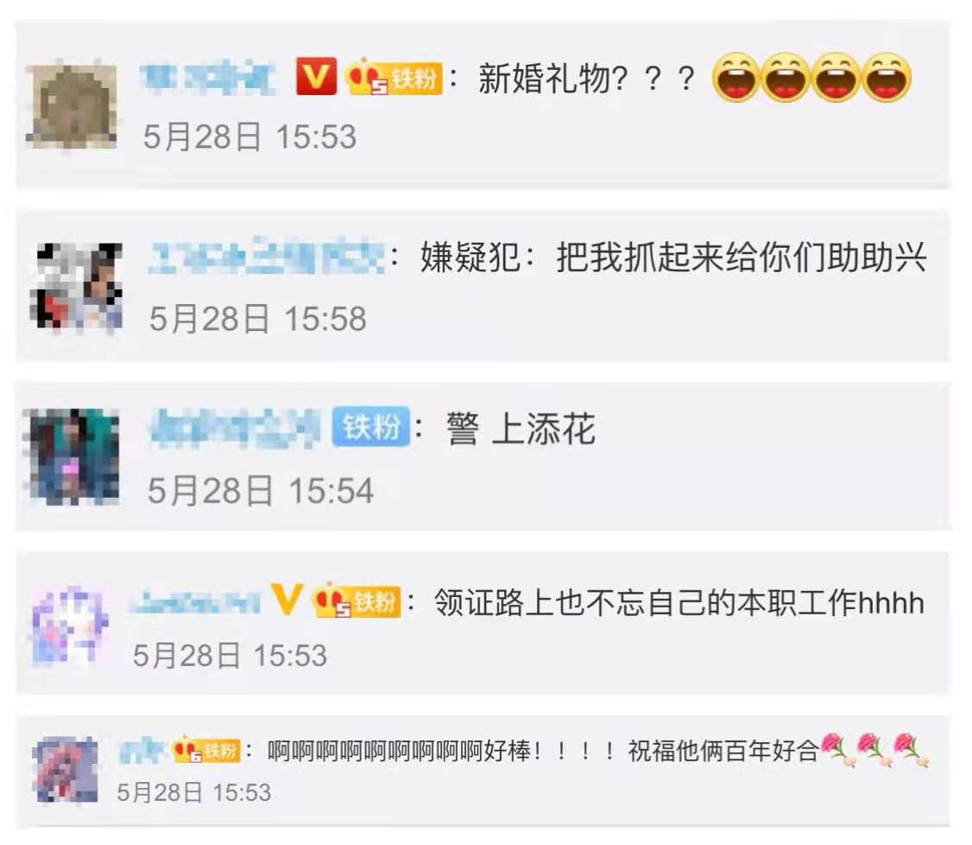
Task: Select the comment text 新婚礼物???
Action: 586,79
